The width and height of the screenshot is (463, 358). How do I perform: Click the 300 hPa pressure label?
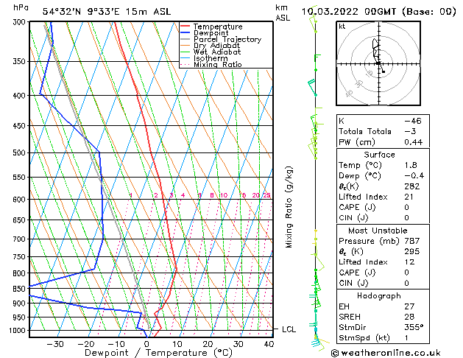21,22
